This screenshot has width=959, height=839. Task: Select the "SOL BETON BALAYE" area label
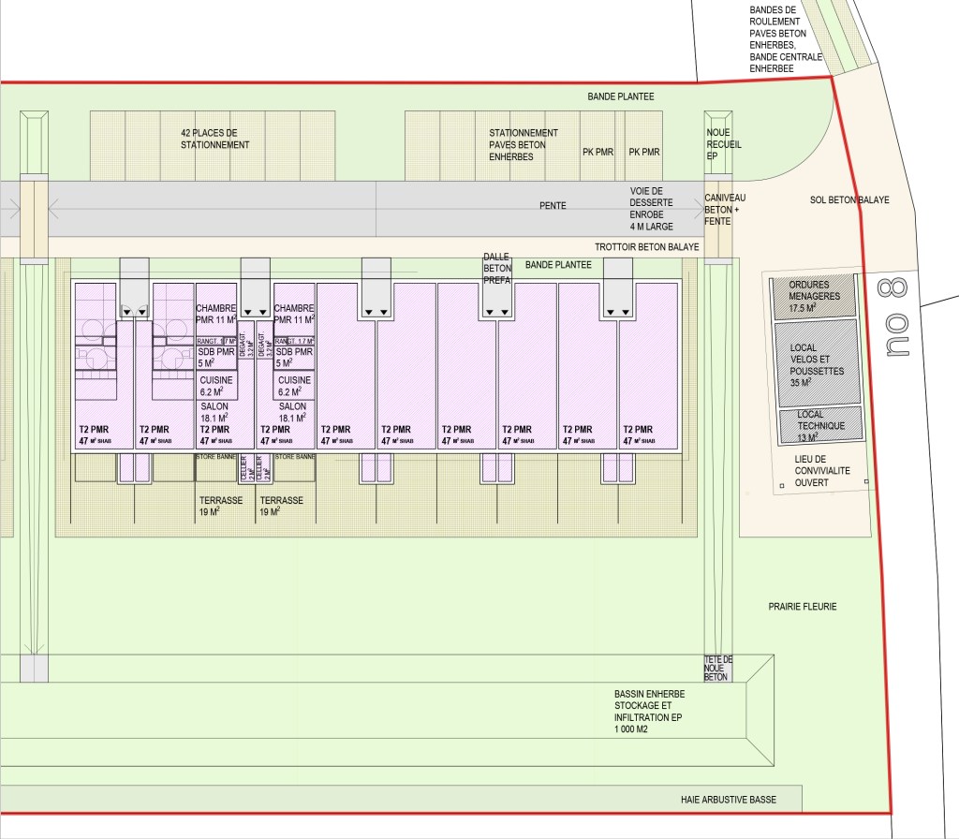pyautogui.click(x=848, y=200)
